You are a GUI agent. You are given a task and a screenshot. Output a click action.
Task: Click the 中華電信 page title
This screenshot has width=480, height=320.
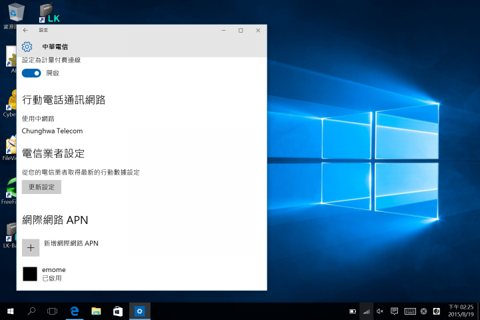pos(55,47)
